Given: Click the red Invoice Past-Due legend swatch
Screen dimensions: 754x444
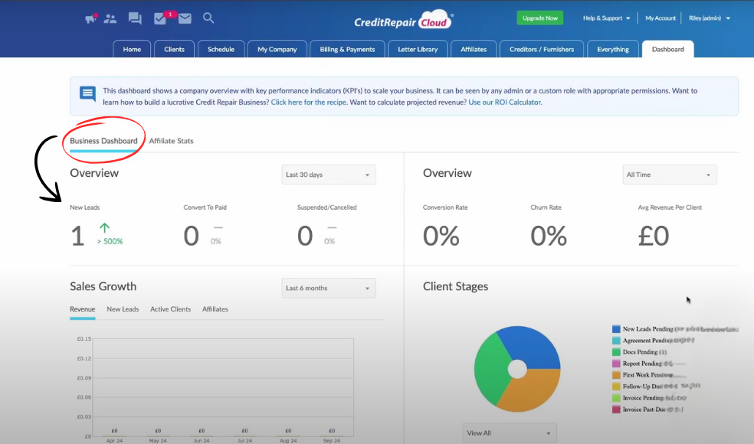Looking at the screenshot, I should 616,410.
